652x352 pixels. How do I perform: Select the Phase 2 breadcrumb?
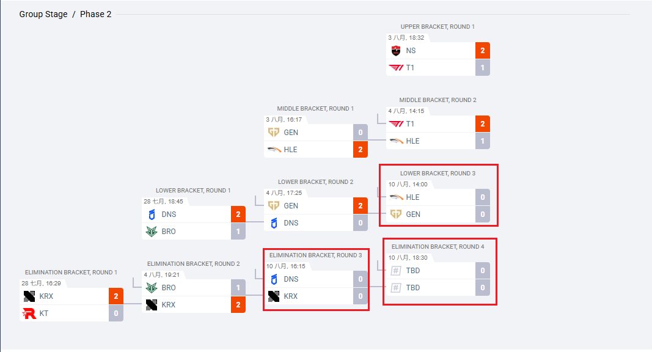[x=96, y=14]
